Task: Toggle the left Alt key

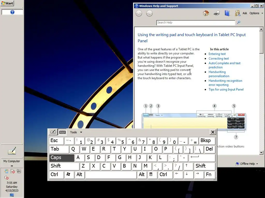Action: (80, 175)
